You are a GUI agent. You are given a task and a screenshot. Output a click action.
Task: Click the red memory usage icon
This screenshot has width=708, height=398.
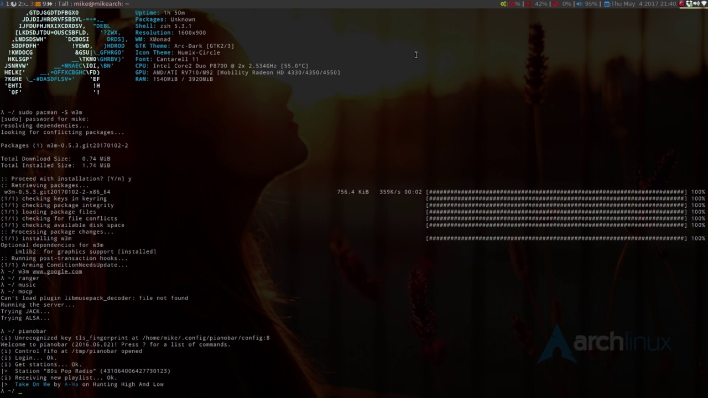529,4
